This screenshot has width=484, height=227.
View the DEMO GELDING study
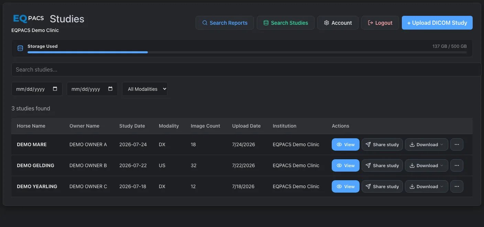(345, 165)
